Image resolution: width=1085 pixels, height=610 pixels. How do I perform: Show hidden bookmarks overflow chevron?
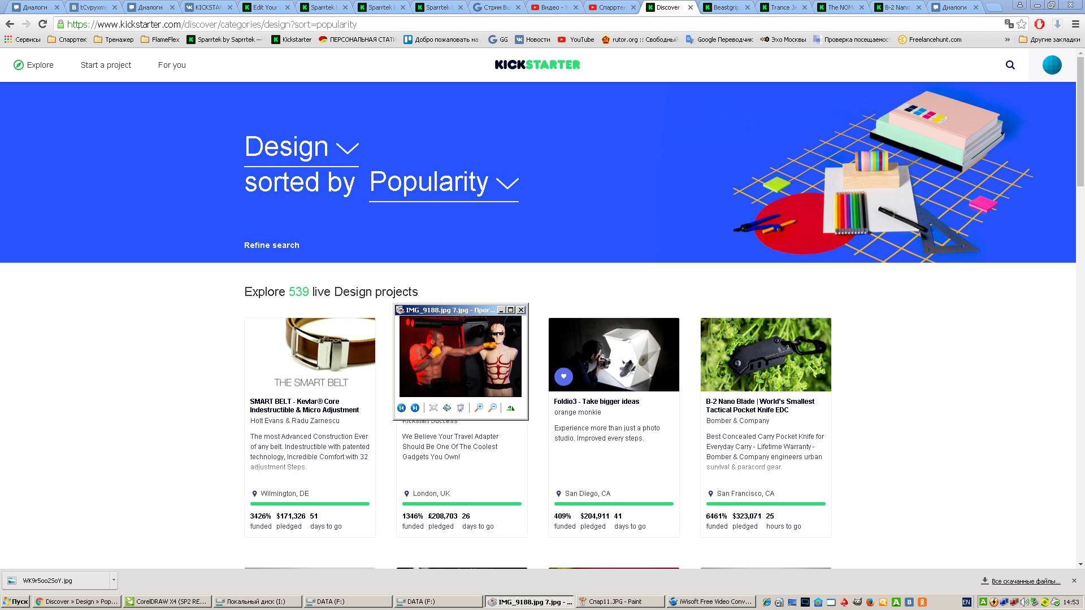click(x=1007, y=40)
